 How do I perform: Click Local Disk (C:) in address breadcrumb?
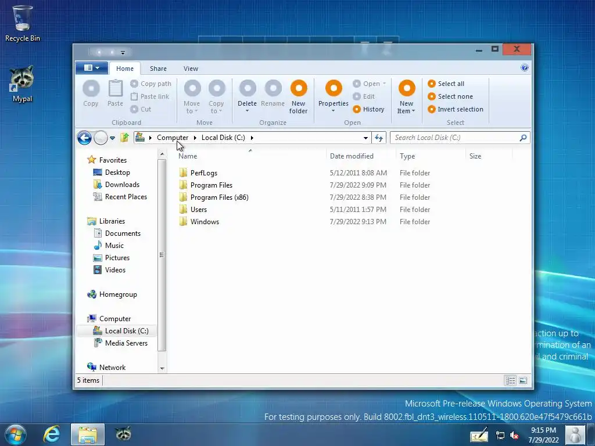pyautogui.click(x=223, y=138)
